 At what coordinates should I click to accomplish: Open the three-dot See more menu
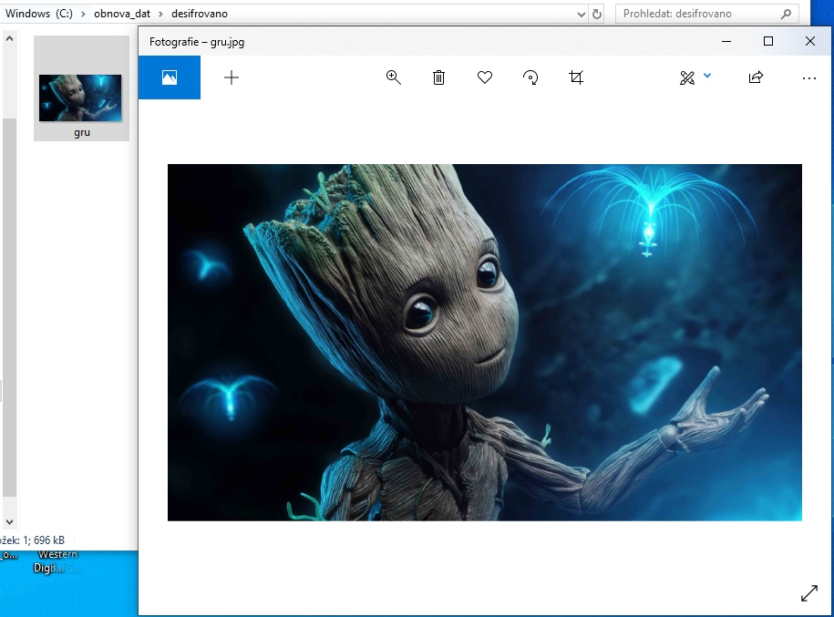tap(808, 77)
